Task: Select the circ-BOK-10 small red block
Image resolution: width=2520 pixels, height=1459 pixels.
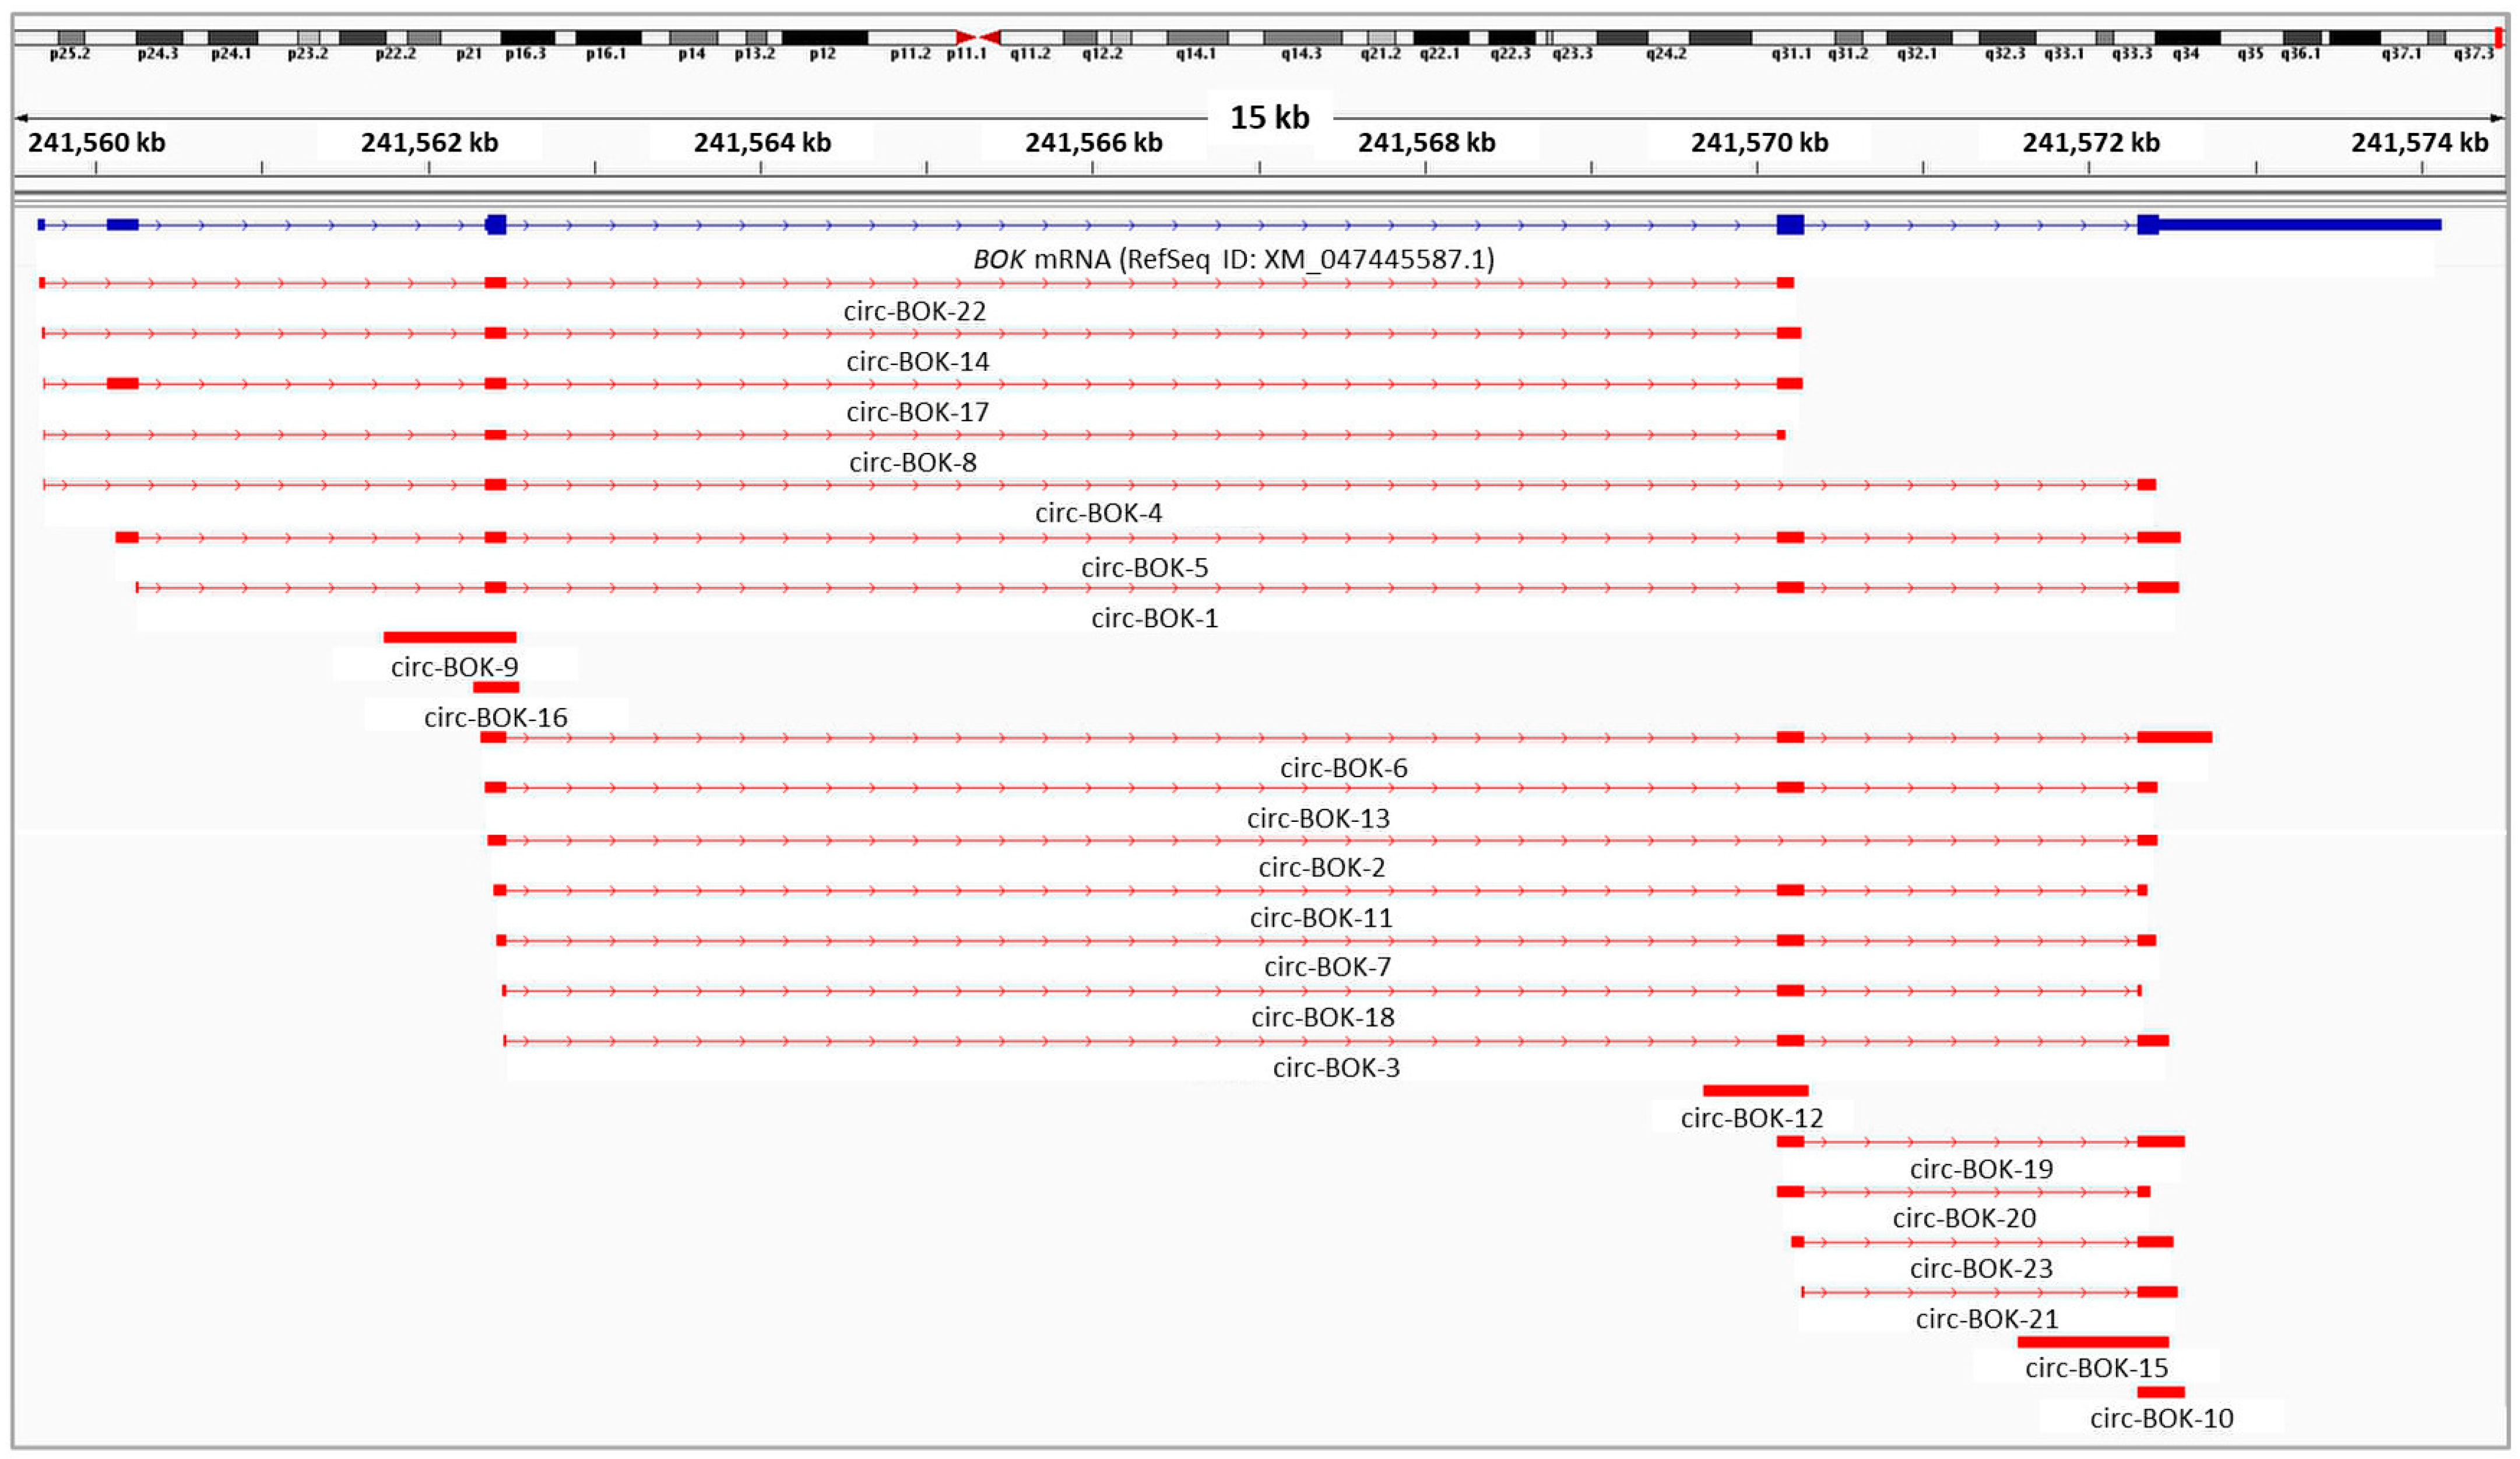Action: (x=2160, y=1392)
